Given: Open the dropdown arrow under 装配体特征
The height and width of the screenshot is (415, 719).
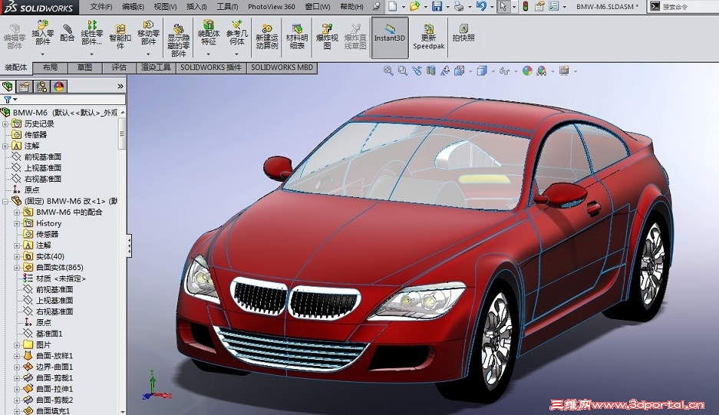Looking at the screenshot, I should 209,54.
